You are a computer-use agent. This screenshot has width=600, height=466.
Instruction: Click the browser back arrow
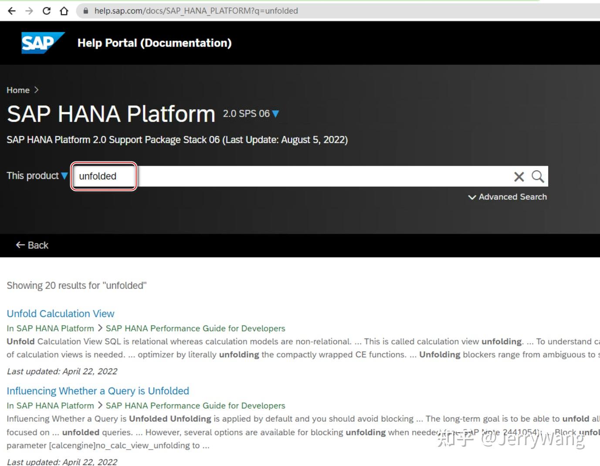tap(12, 11)
